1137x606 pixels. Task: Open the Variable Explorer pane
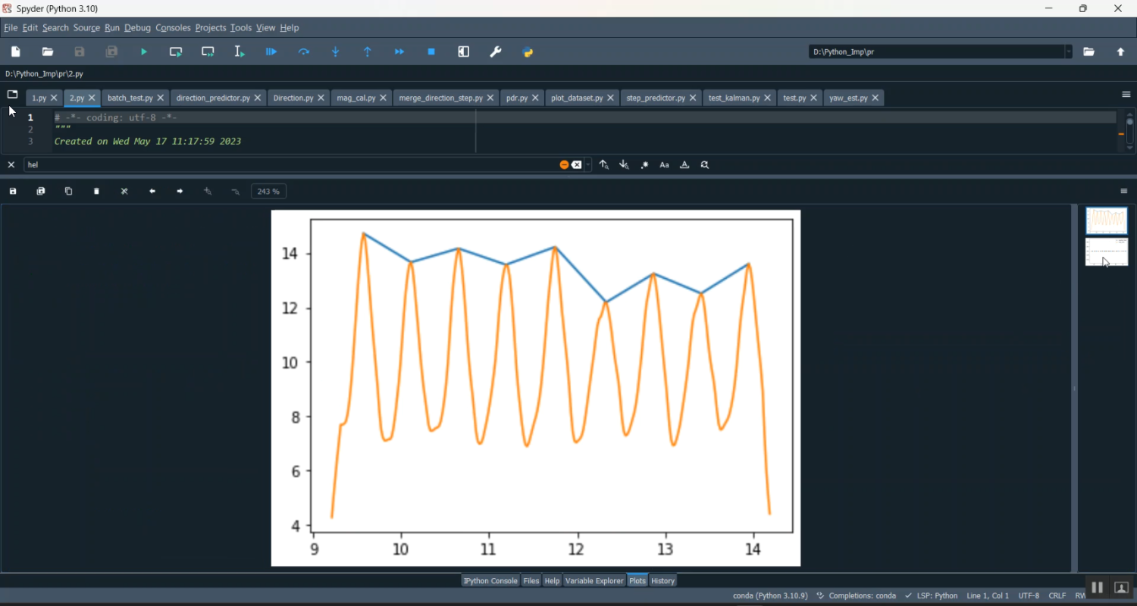click(x=594, y=581)
